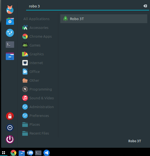
Task: Click the scissors Accessories icon
Action: [25, 28]
